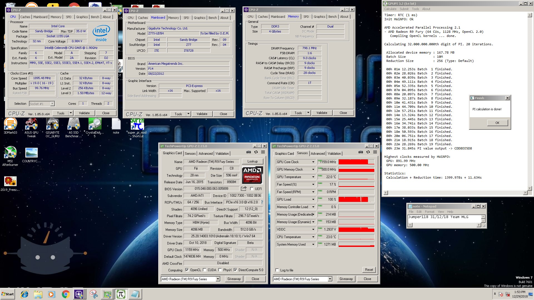Viewport: 534px width, 300px height.
Task: Switch to GPU-Z via taskbar icon
Action: click(x=107, y=294)
